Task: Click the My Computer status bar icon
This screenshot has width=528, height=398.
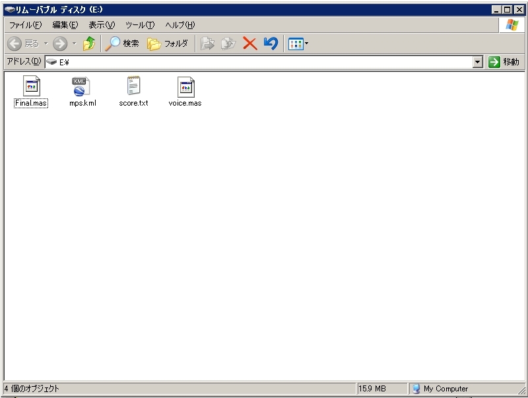Action: point(416,389)
